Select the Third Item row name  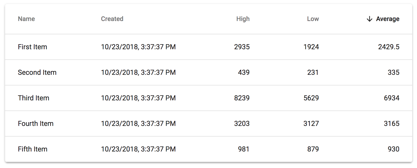[x=34, y=98]
